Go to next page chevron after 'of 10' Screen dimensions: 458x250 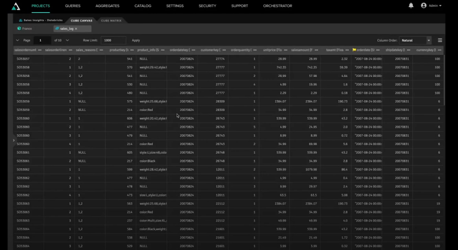coord(67,40)
